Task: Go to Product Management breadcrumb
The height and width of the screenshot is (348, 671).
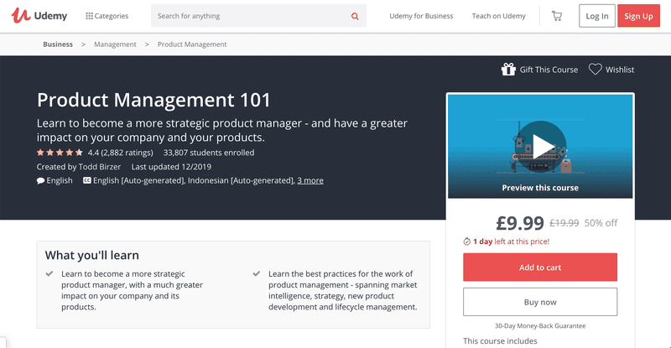Action: coord(192,44)
